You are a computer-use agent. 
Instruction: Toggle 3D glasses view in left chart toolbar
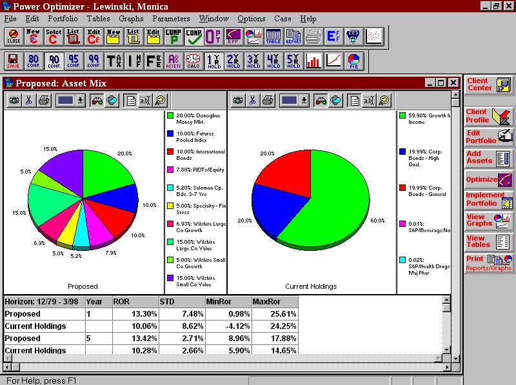(x=95, y=100)
